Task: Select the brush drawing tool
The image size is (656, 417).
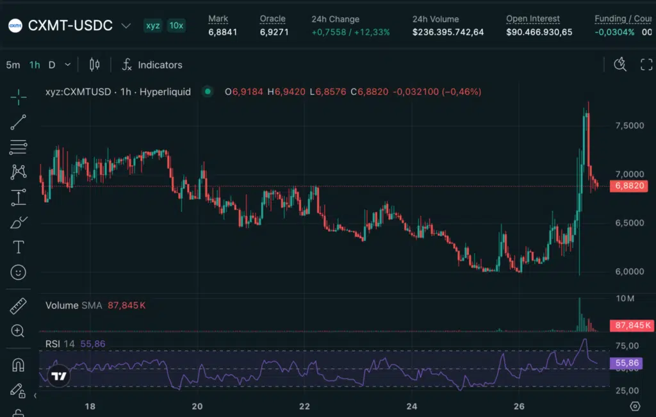Action: click(19, 222)
